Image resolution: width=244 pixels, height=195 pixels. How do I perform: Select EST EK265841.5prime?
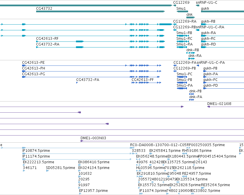coord(151,154)
